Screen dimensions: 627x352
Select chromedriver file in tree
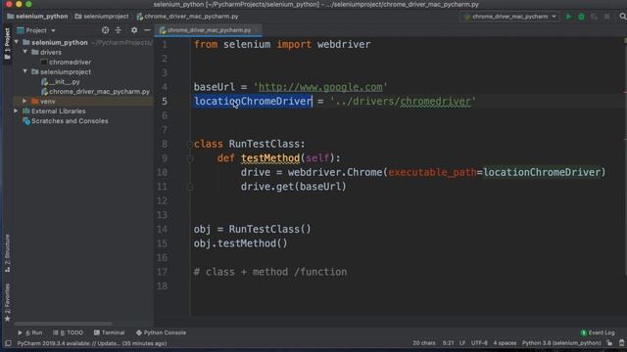(66, 62)
